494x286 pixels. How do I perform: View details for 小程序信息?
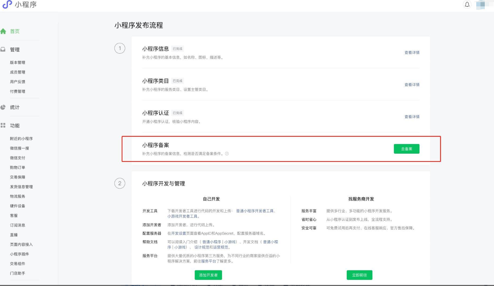point(412,53)
